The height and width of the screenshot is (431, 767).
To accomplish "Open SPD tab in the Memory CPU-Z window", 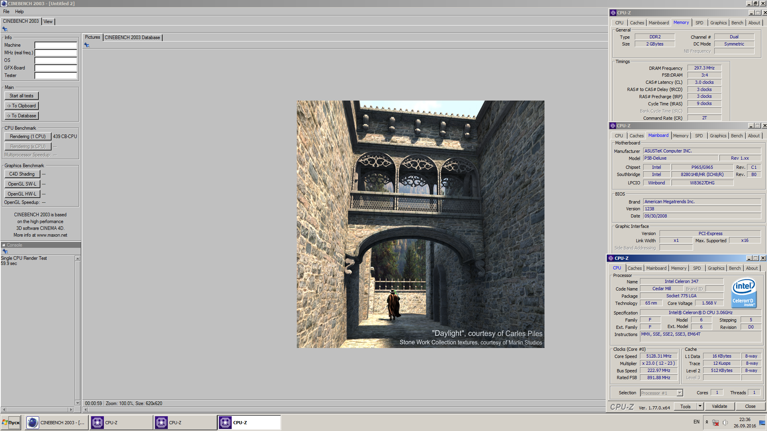I will (699, 23).
